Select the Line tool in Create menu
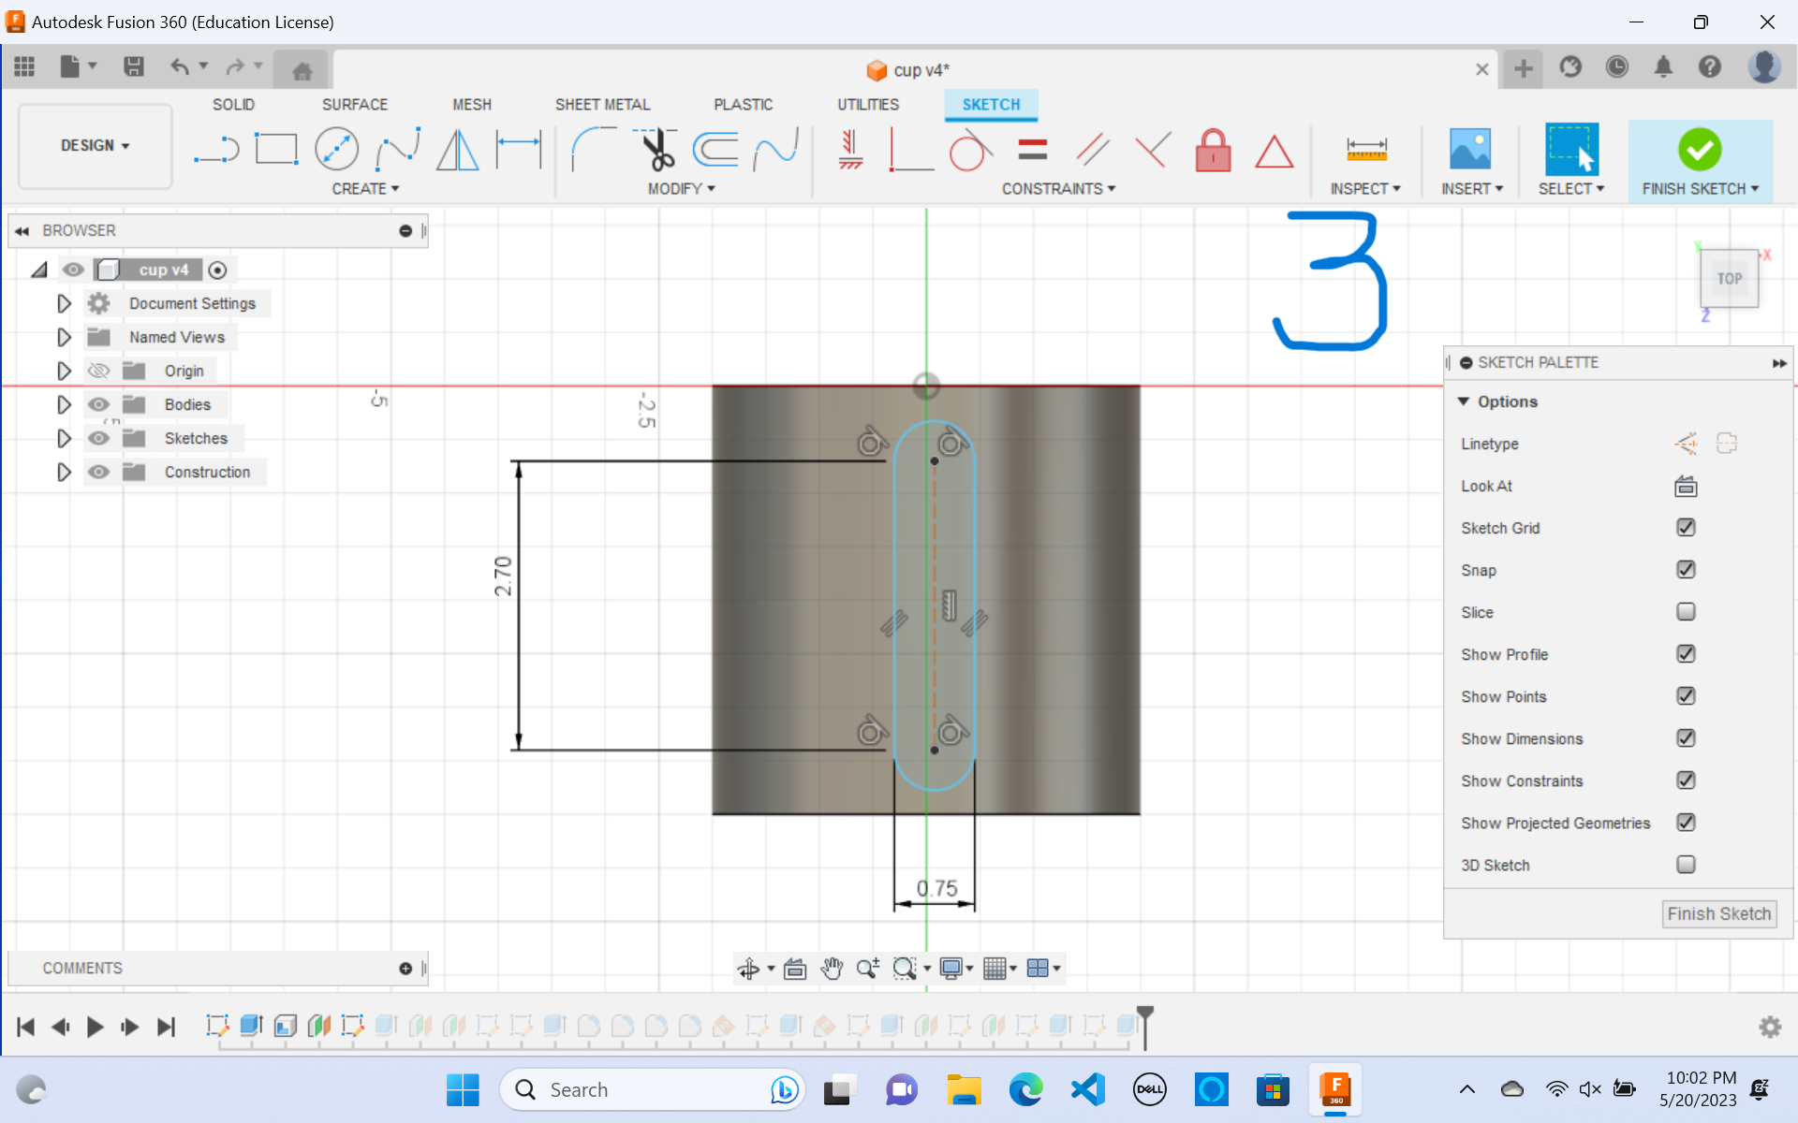Image resolution: width=1798 pixels, height=1123 pixels. click(213, 152)
